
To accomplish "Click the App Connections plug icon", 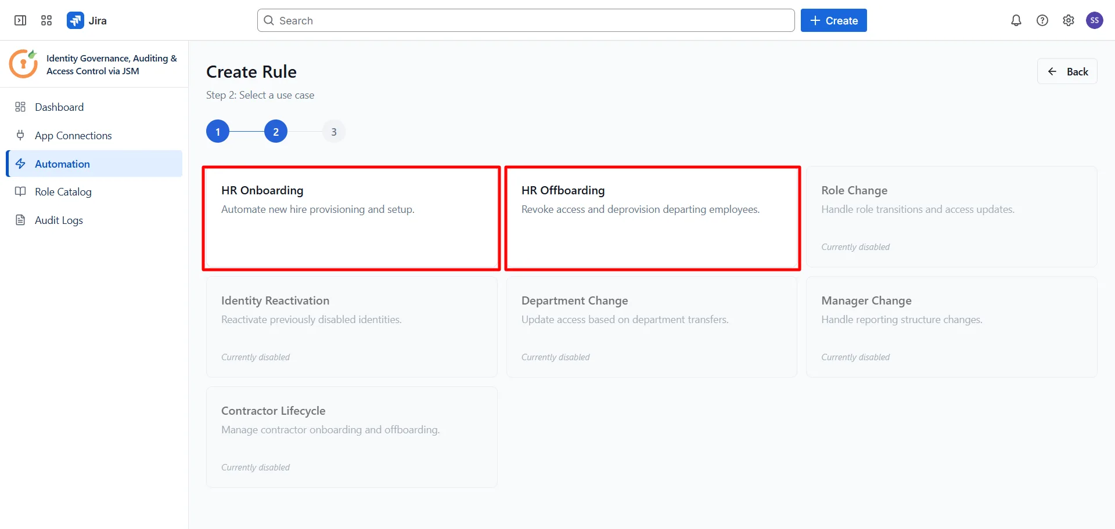I will 20,135.
